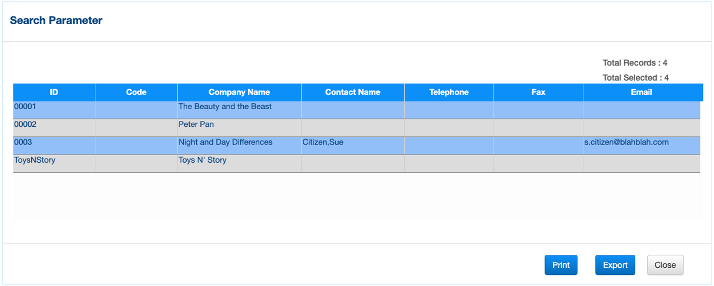Click the Contact Name column header

point(353,92)
